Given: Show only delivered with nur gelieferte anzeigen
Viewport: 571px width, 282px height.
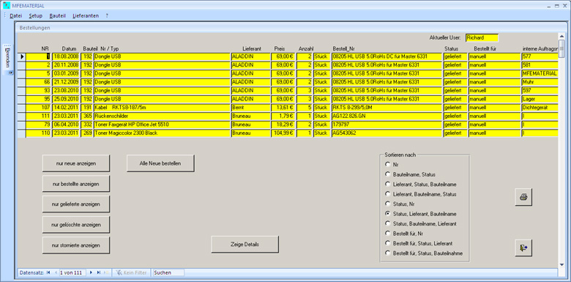Looking at the screenshot, I should pos(75,204).
